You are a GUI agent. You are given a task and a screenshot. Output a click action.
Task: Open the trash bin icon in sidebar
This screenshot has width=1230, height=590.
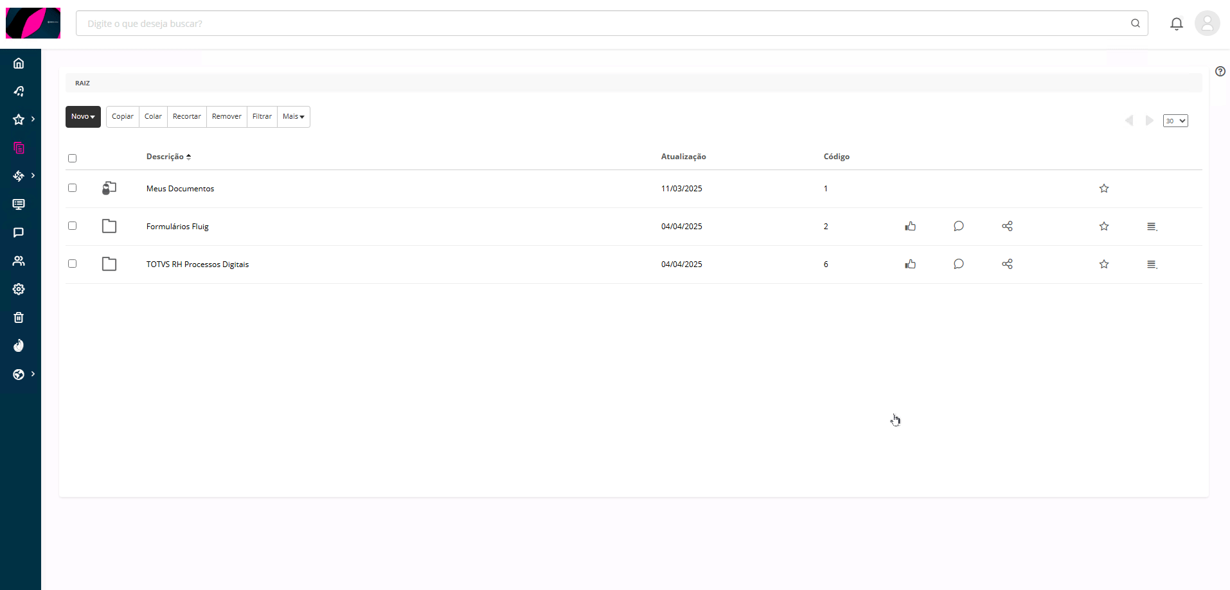[x=19, y=317]
